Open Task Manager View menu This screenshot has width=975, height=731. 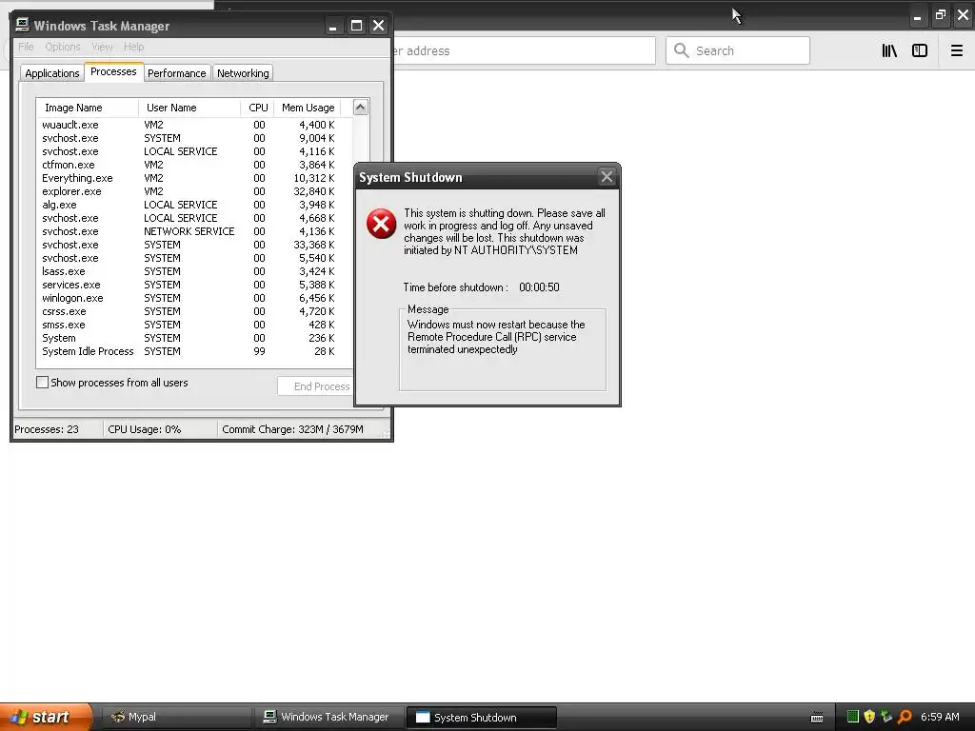click(102, 47)
